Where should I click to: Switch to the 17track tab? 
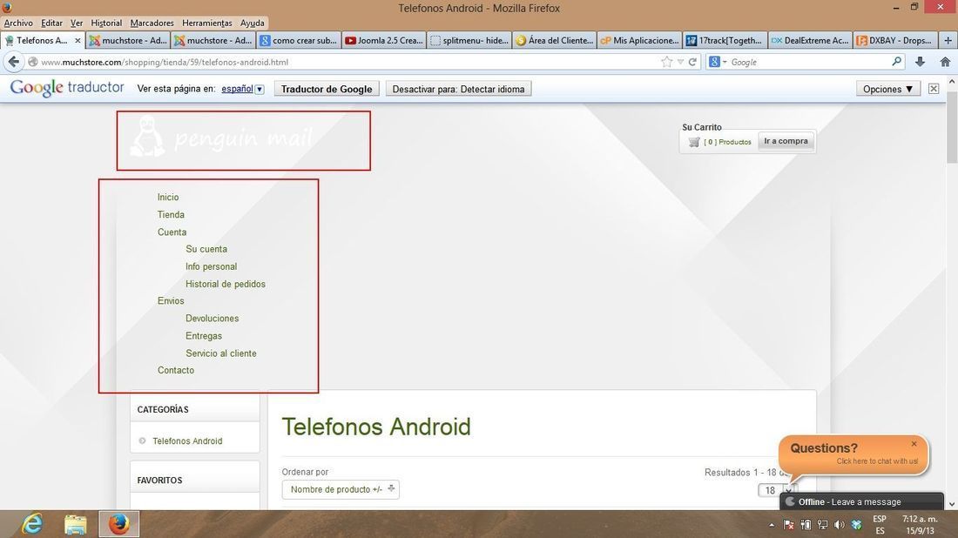pyautogui.click(x=725, y=40)
